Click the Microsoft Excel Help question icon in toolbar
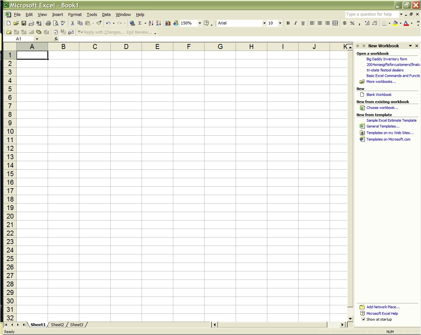Image resolution: width=421 pixels, height=335 pixels. coord(206,23)
